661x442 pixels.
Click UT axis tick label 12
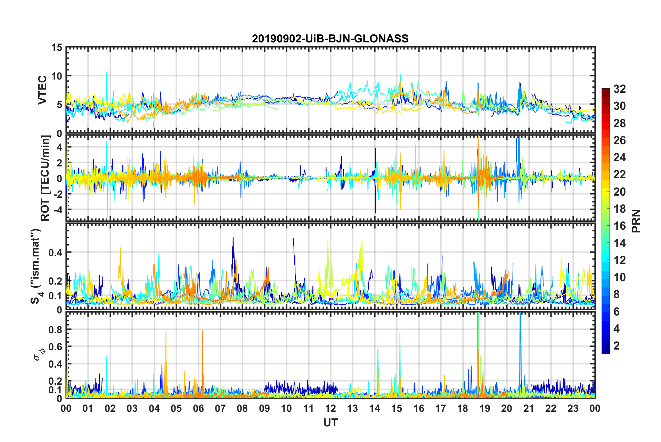330,408
